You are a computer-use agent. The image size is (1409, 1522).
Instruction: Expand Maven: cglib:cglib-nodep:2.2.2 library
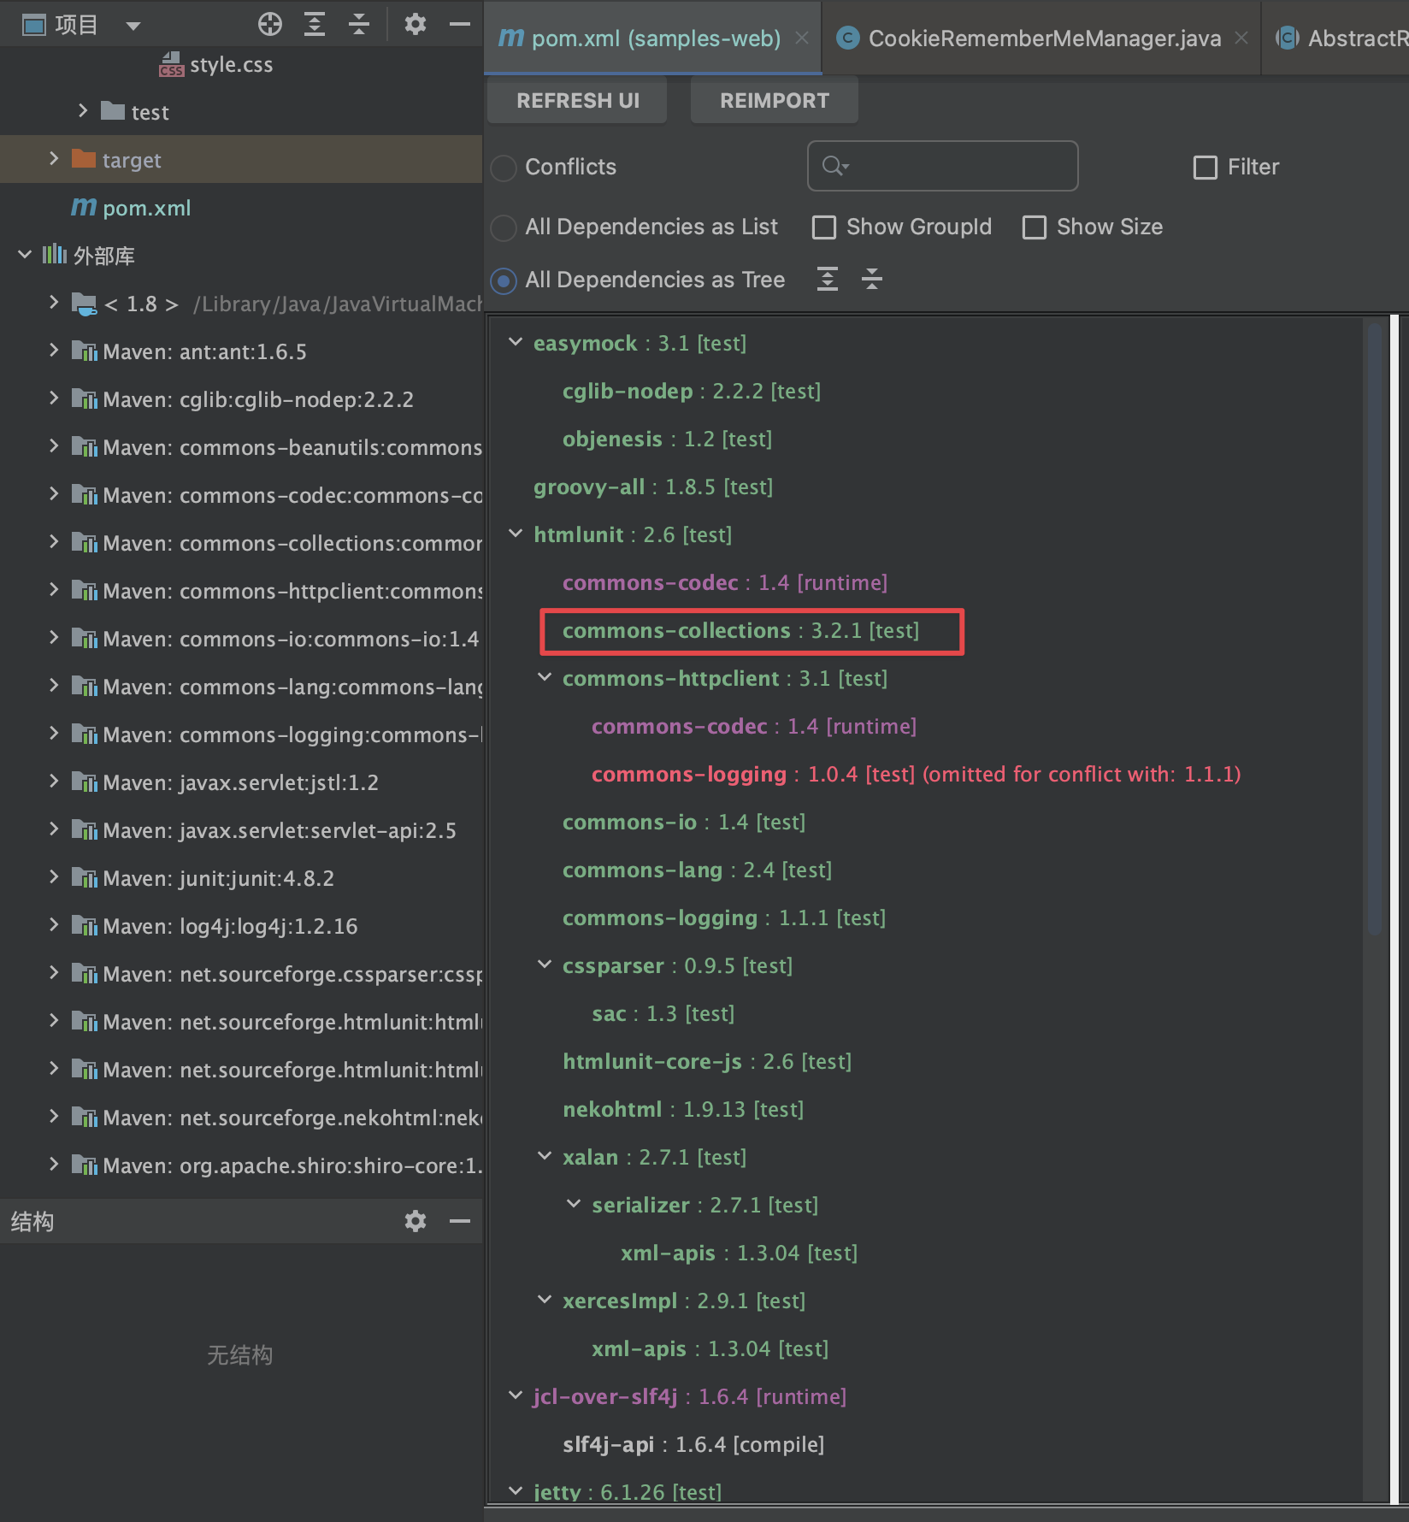click(54, 398)
